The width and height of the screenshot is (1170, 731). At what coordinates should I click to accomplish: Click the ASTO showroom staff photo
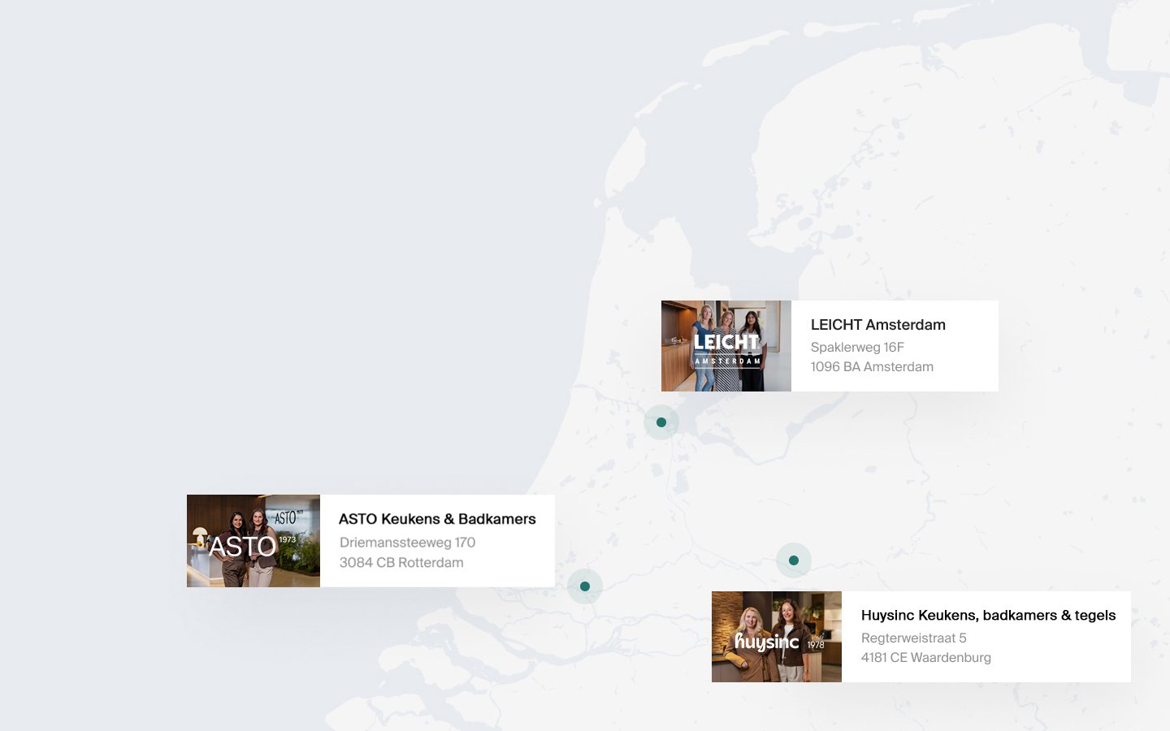pyautogui.click(x=253, y=540)
